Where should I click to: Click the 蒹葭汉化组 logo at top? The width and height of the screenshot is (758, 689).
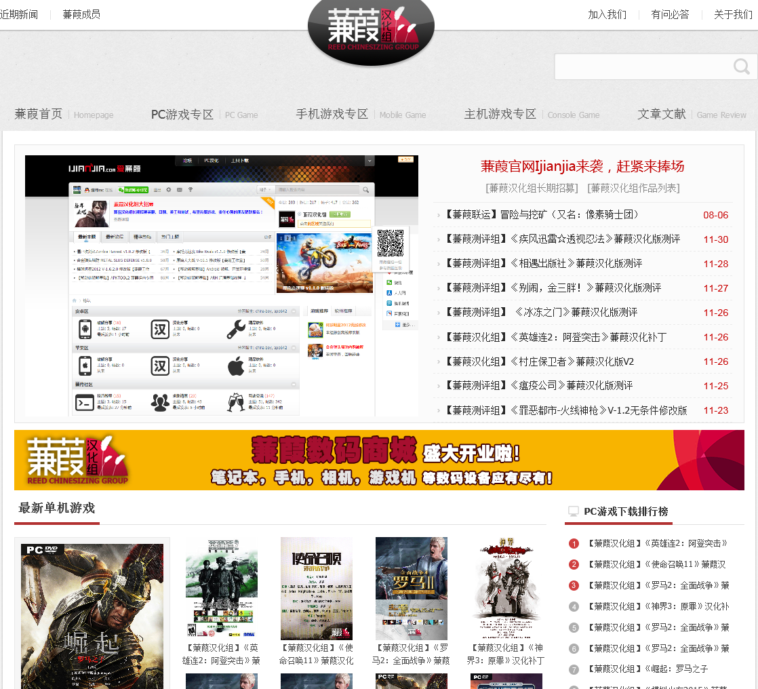click(x=372, y=32)
